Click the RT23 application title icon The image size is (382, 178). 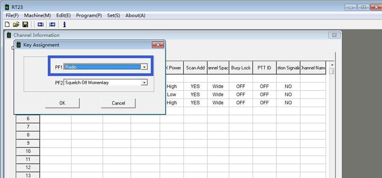[x=7, y=7]
